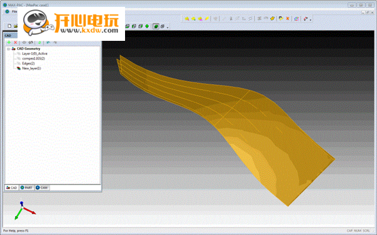This screenshot has width=377, height=235.
Task: Switch to the PART tab
Action: pyautogui.click(x=26, y=188)
